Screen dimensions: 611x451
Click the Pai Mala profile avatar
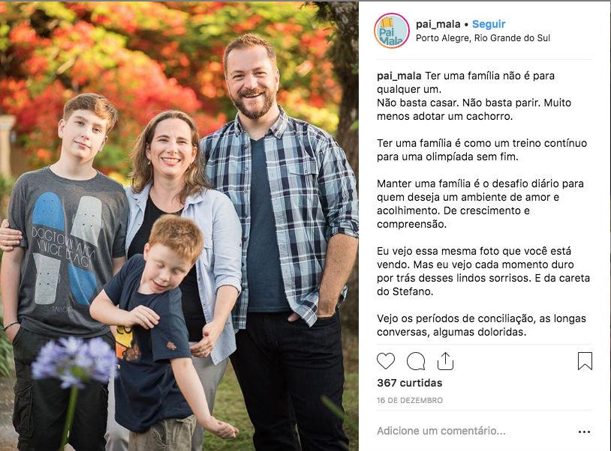tap(392, 31)
